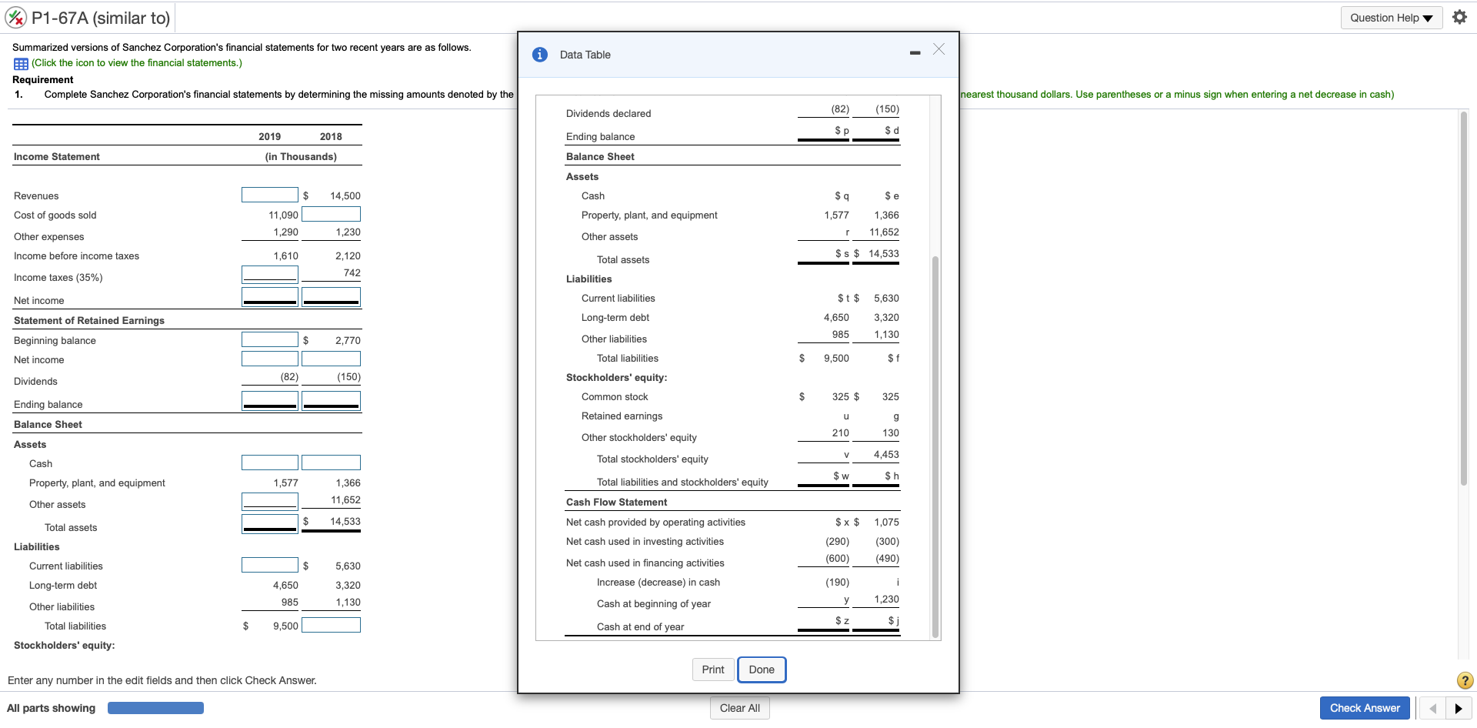Select the 2018 Total liabilities input field

[x=331, y=625]
